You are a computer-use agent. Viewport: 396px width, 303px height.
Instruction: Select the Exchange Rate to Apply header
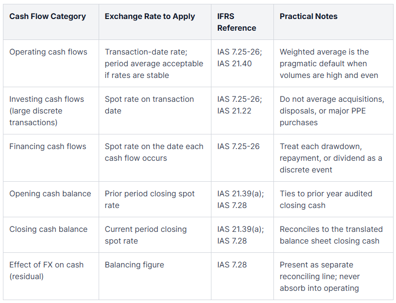pyautogui.click(x=150, y=17)
